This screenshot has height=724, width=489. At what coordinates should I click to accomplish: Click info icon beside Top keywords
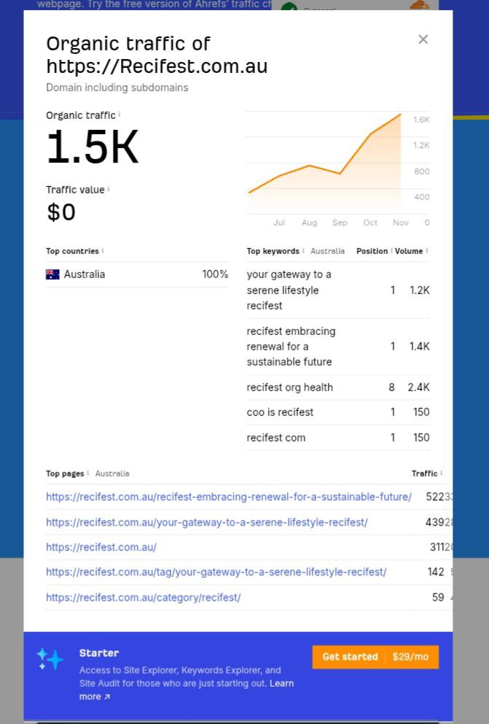coord(303,250)
